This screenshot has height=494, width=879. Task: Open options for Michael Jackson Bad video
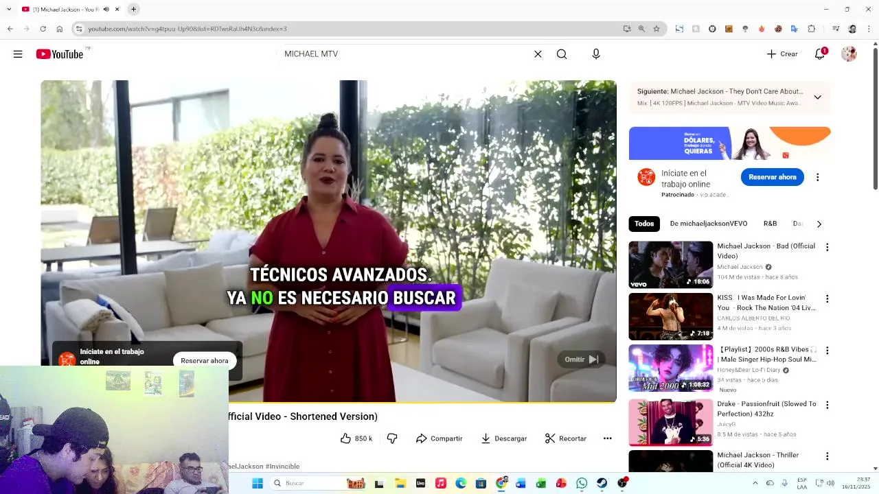(827, 247)
